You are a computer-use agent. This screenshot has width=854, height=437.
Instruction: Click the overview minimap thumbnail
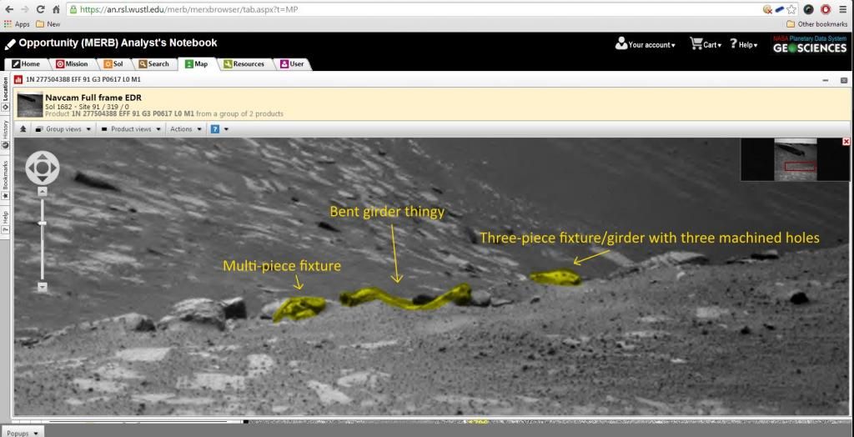794,159
